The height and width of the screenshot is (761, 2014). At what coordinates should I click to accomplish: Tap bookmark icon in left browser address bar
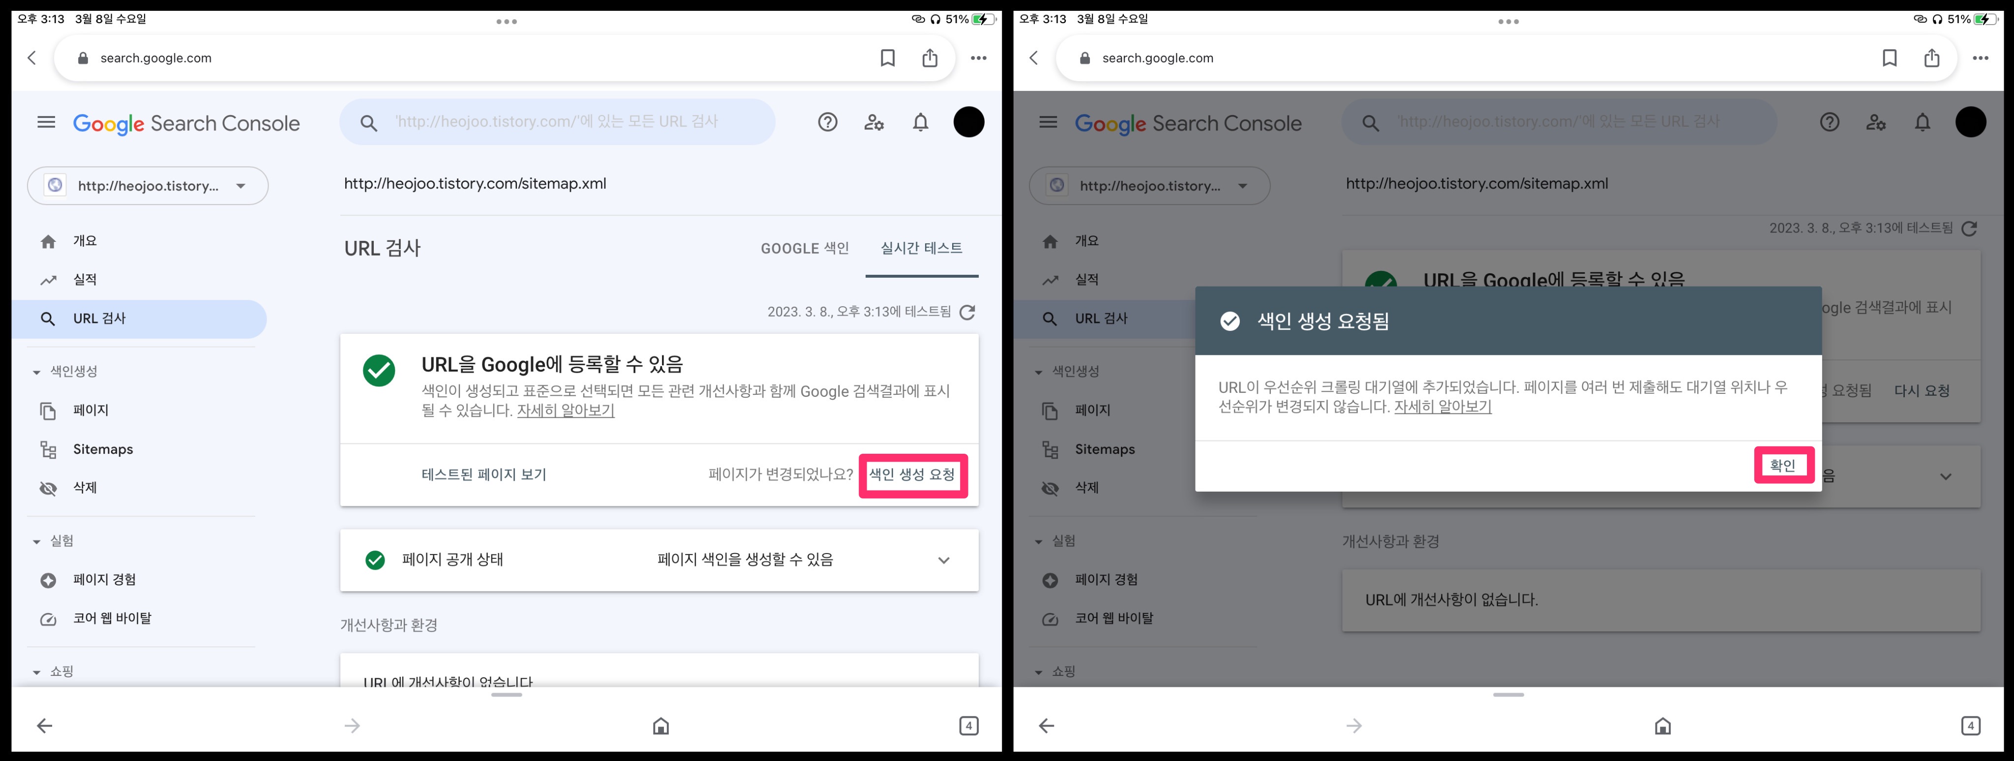(887, 58)
